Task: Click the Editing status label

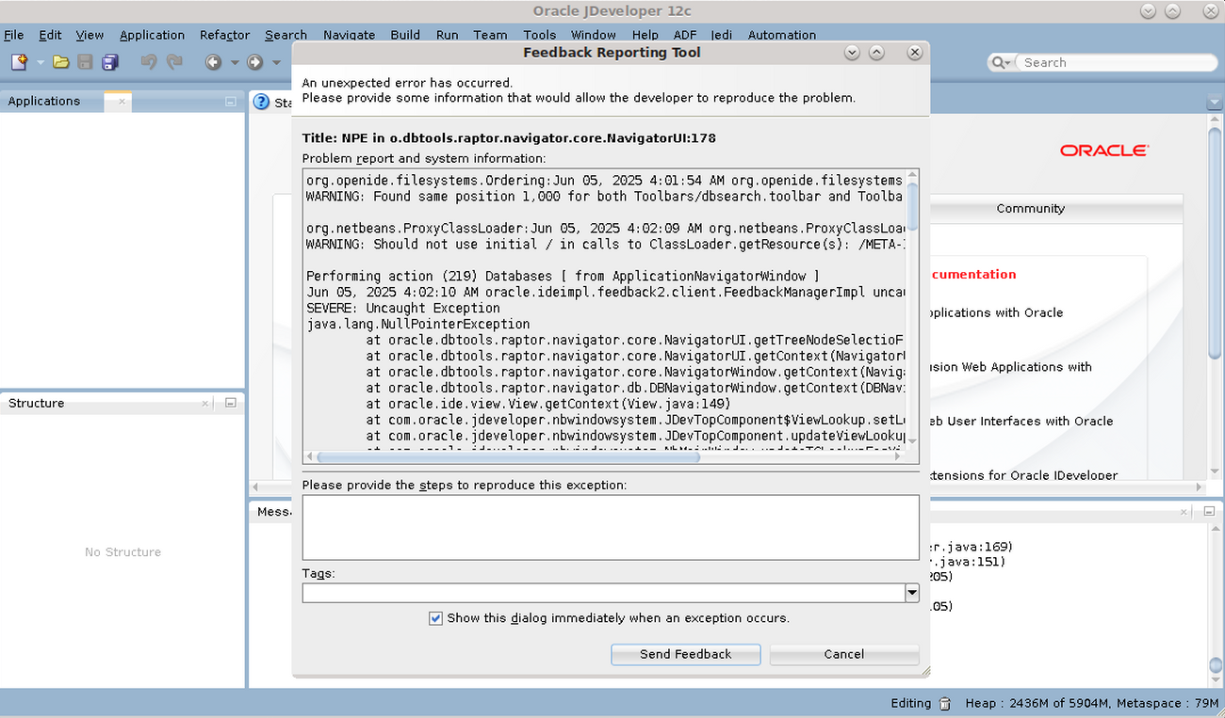Action: [x=911, y=703]
